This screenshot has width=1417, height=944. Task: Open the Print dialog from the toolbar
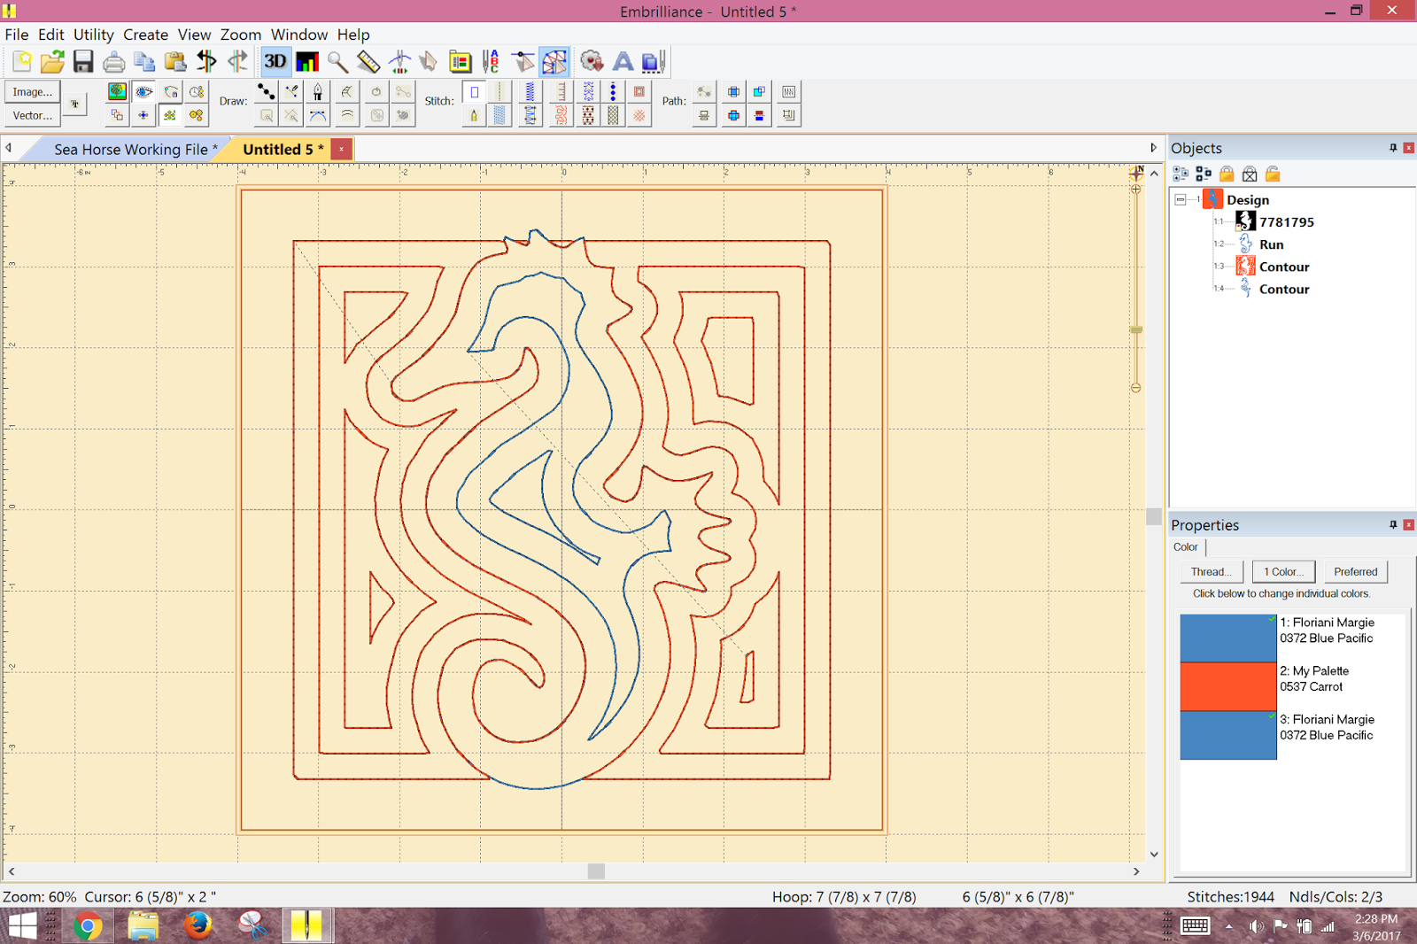(114, 61)
